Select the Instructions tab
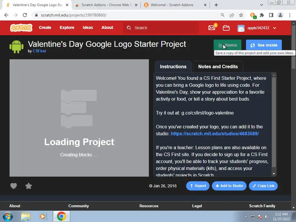Viewport: 296px width, 222px height. (173, 66)
